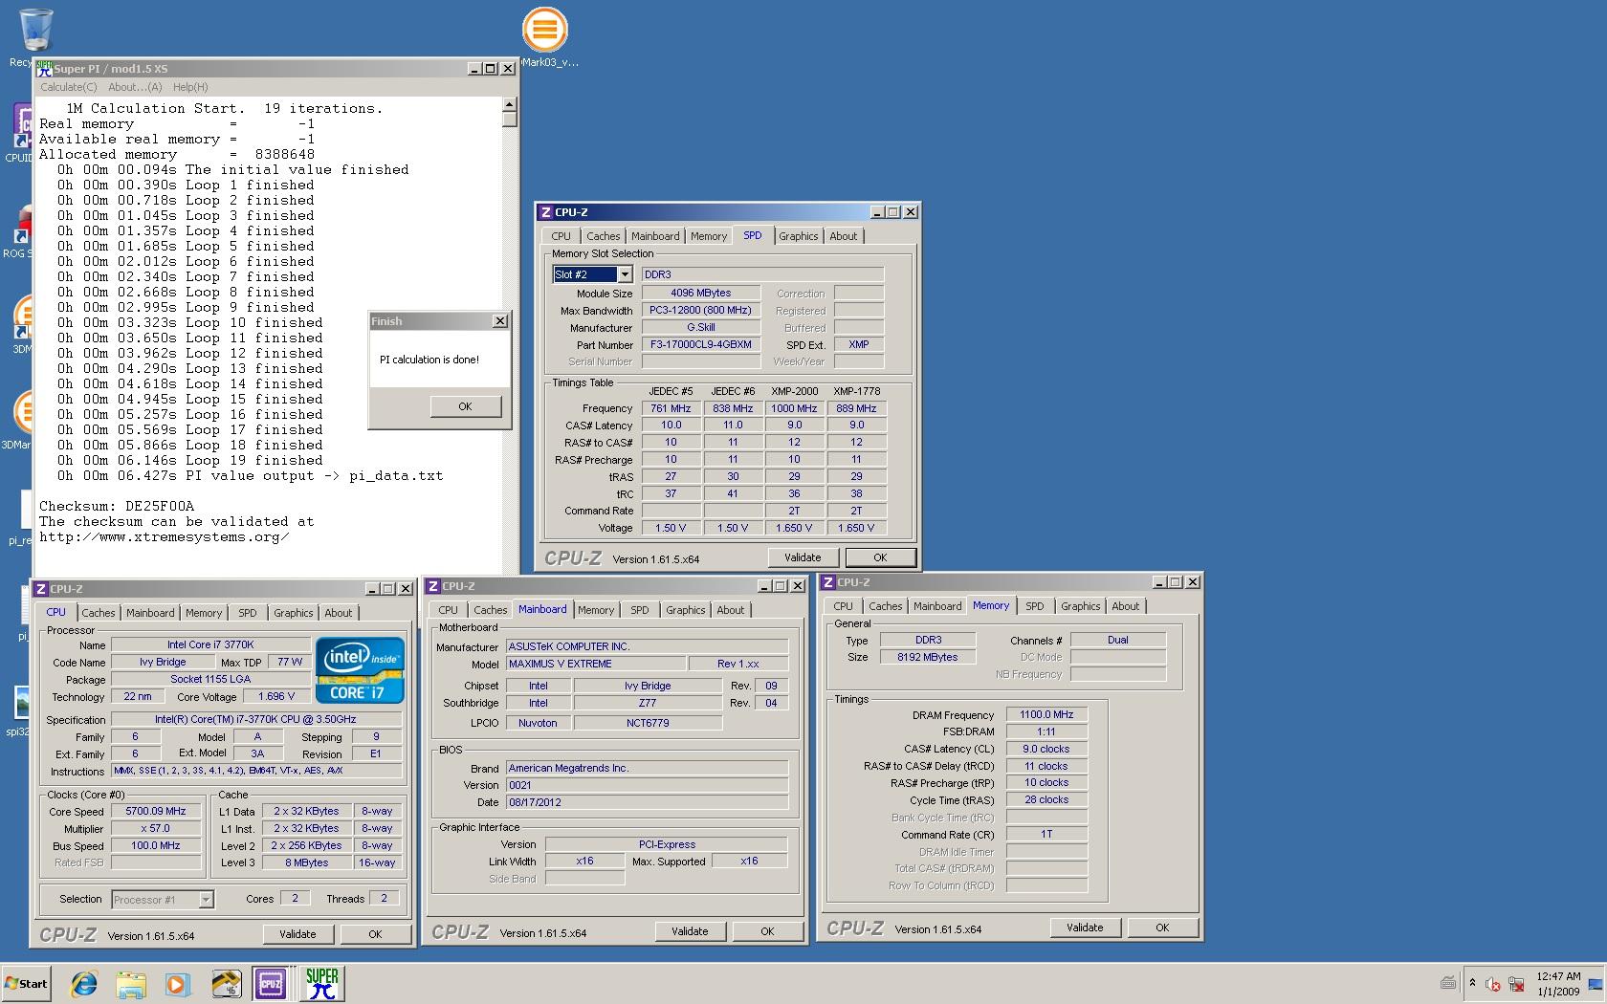Click Validate in Mainboard CPU-Z window
1607x1004 pixels.
[690, 931]
